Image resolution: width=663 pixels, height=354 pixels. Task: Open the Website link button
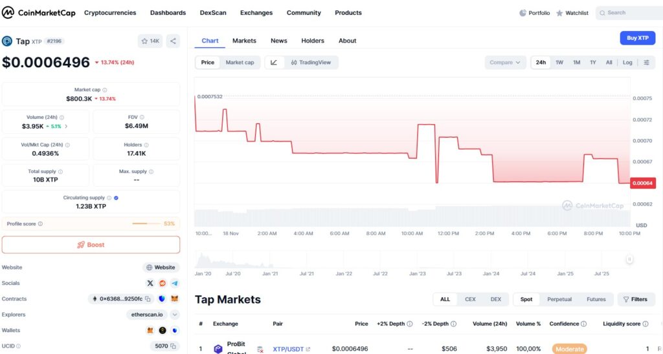(x=161, y=267)
